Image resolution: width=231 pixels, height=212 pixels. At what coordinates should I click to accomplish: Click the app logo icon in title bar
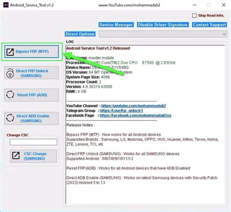[x=6, y=5]
